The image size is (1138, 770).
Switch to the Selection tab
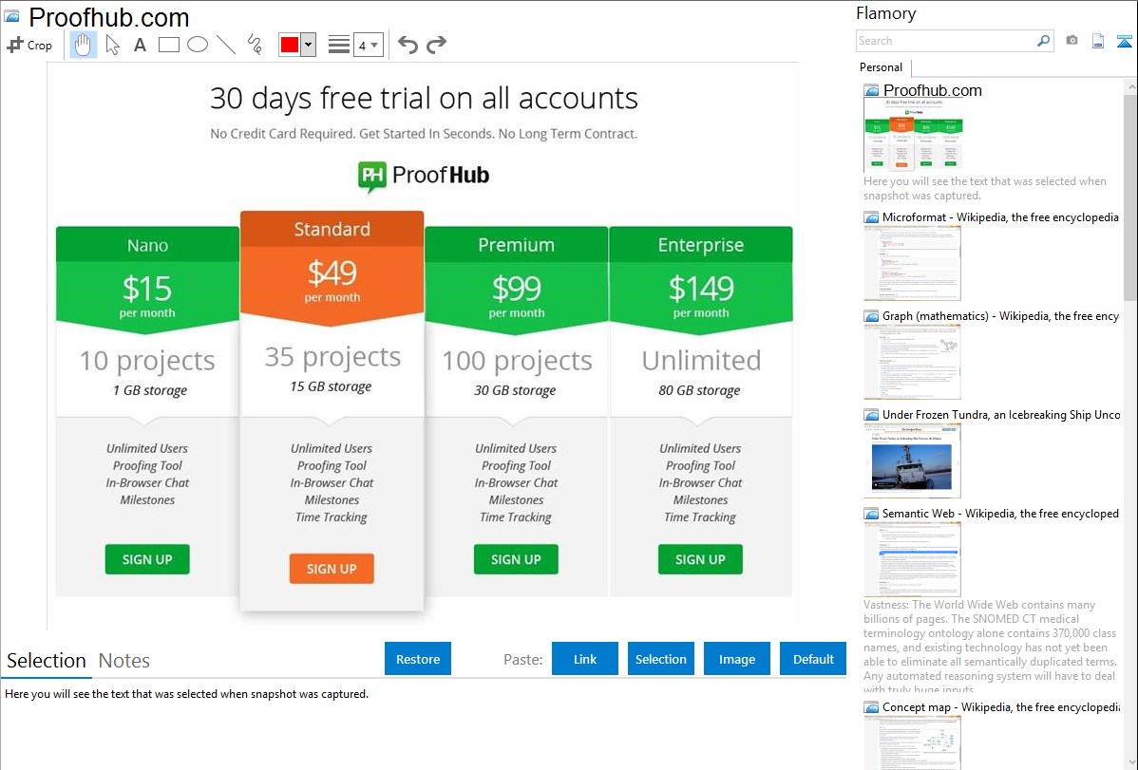pos(47,661)
